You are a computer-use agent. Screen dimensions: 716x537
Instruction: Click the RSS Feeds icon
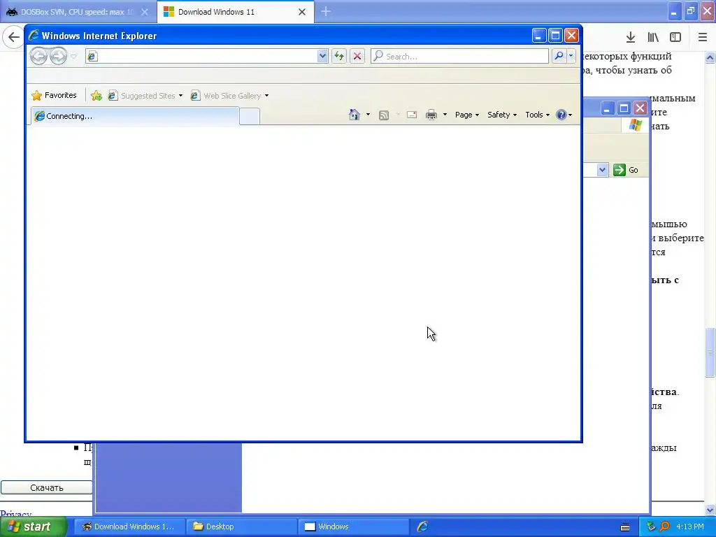pos(384,115)
